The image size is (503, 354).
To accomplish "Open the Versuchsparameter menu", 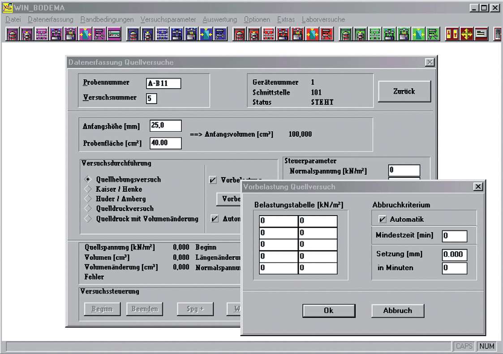I will [168, 19].
